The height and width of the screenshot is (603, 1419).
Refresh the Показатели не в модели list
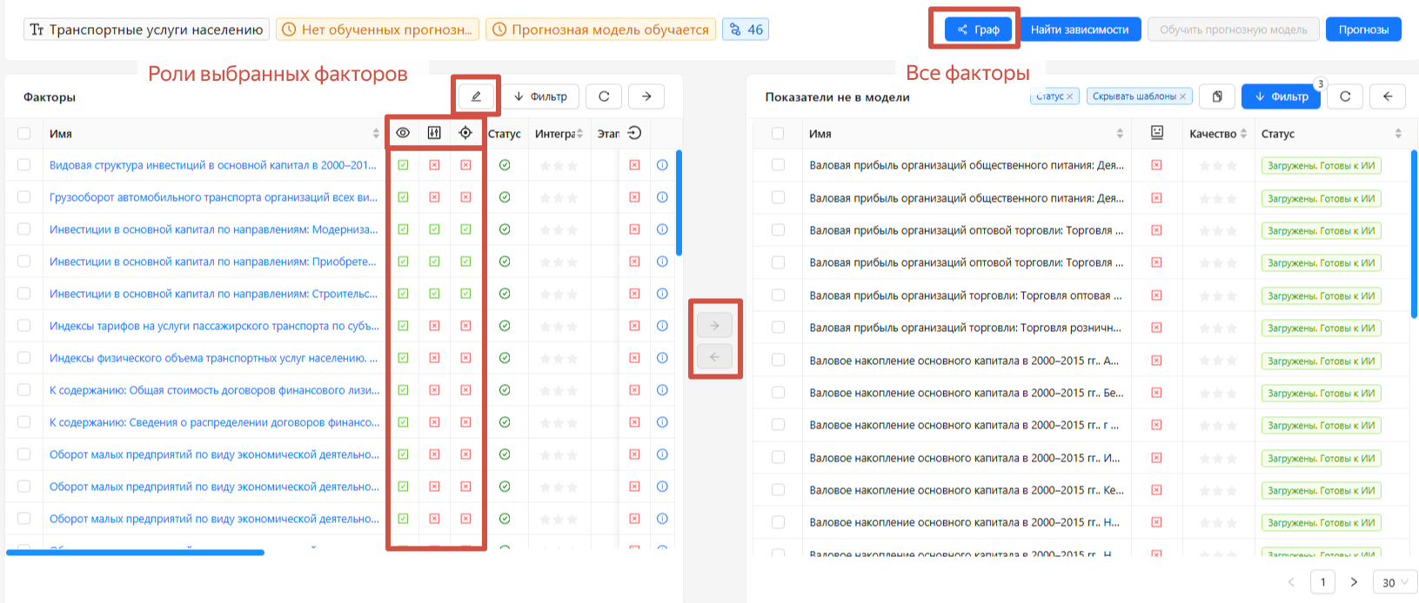click(x=1345, y=96)
